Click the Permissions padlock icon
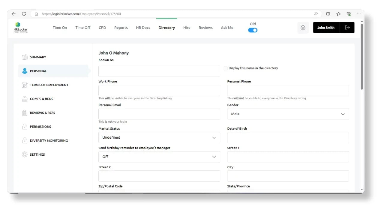Image resolution: width=384 pixels, height=216 pixels. (25, 127)
